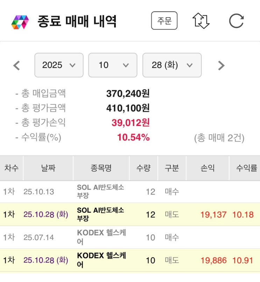Open the 2025 year dropdown

pyautogui.click(x=59, y=65)
